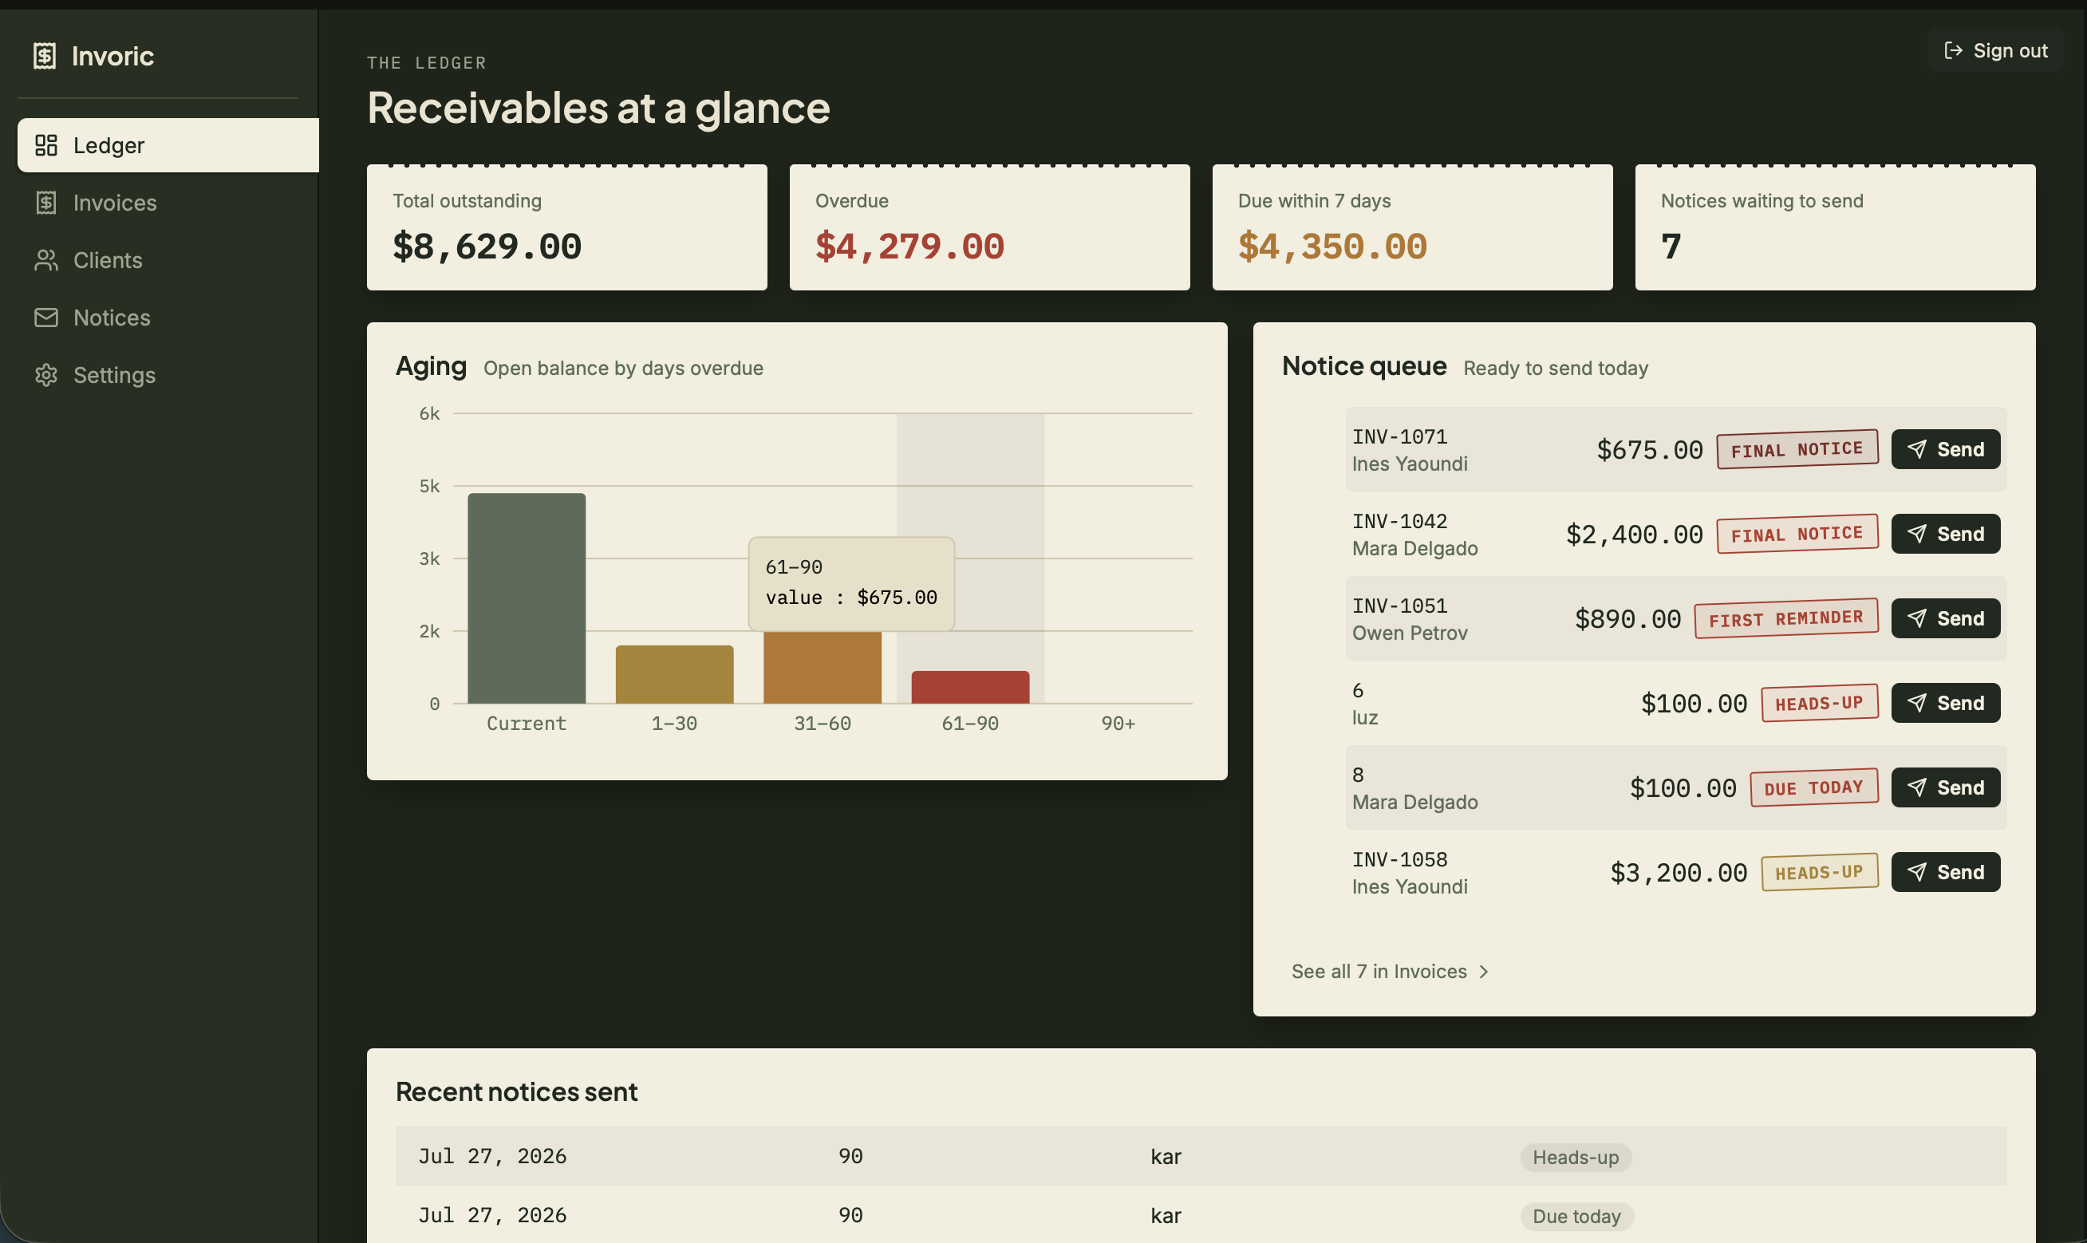Click the Invoices receipt icon in sidebar
The width and height of the screenshot is (2087, 1243).
[x=46, y=203]
